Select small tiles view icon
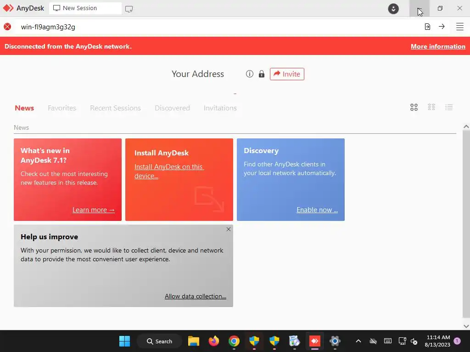The width and height of the screenshot is (470, 352). click(431, 107)
